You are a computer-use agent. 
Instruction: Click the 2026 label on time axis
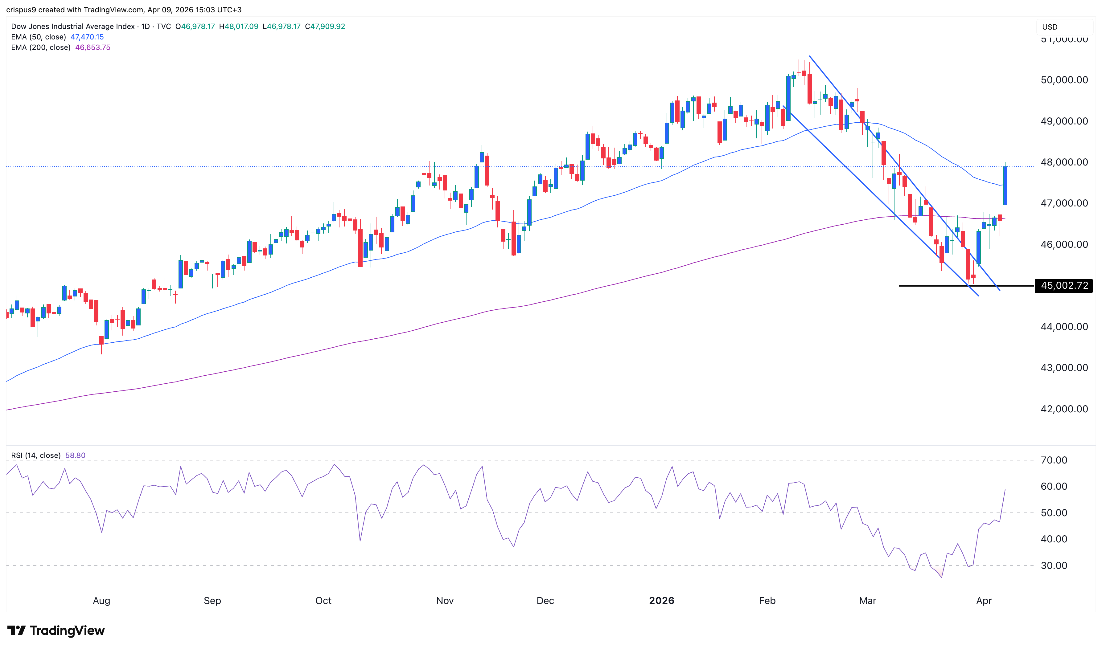tap(661, 600)
